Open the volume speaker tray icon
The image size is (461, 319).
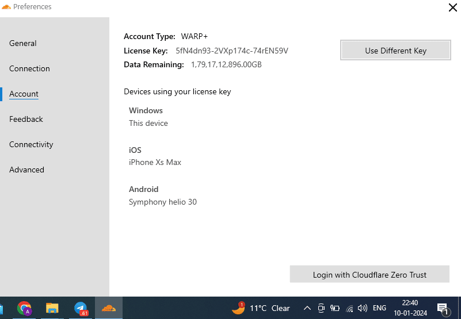pyautogui.click(x=363, y=308)
